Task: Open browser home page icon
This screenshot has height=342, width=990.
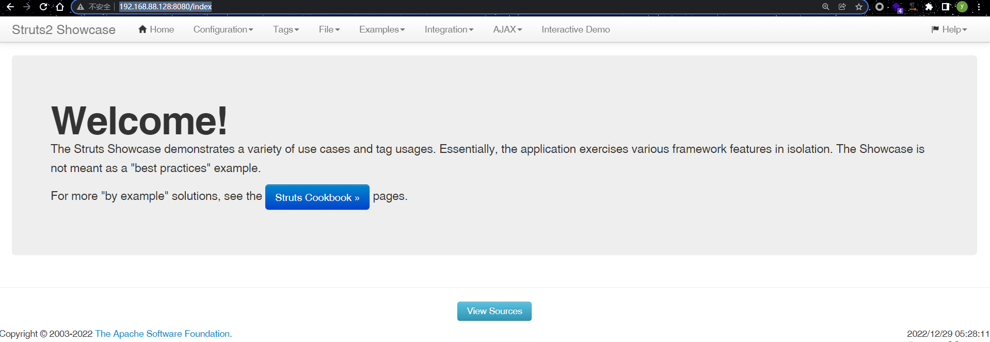Action: point(60,7)
